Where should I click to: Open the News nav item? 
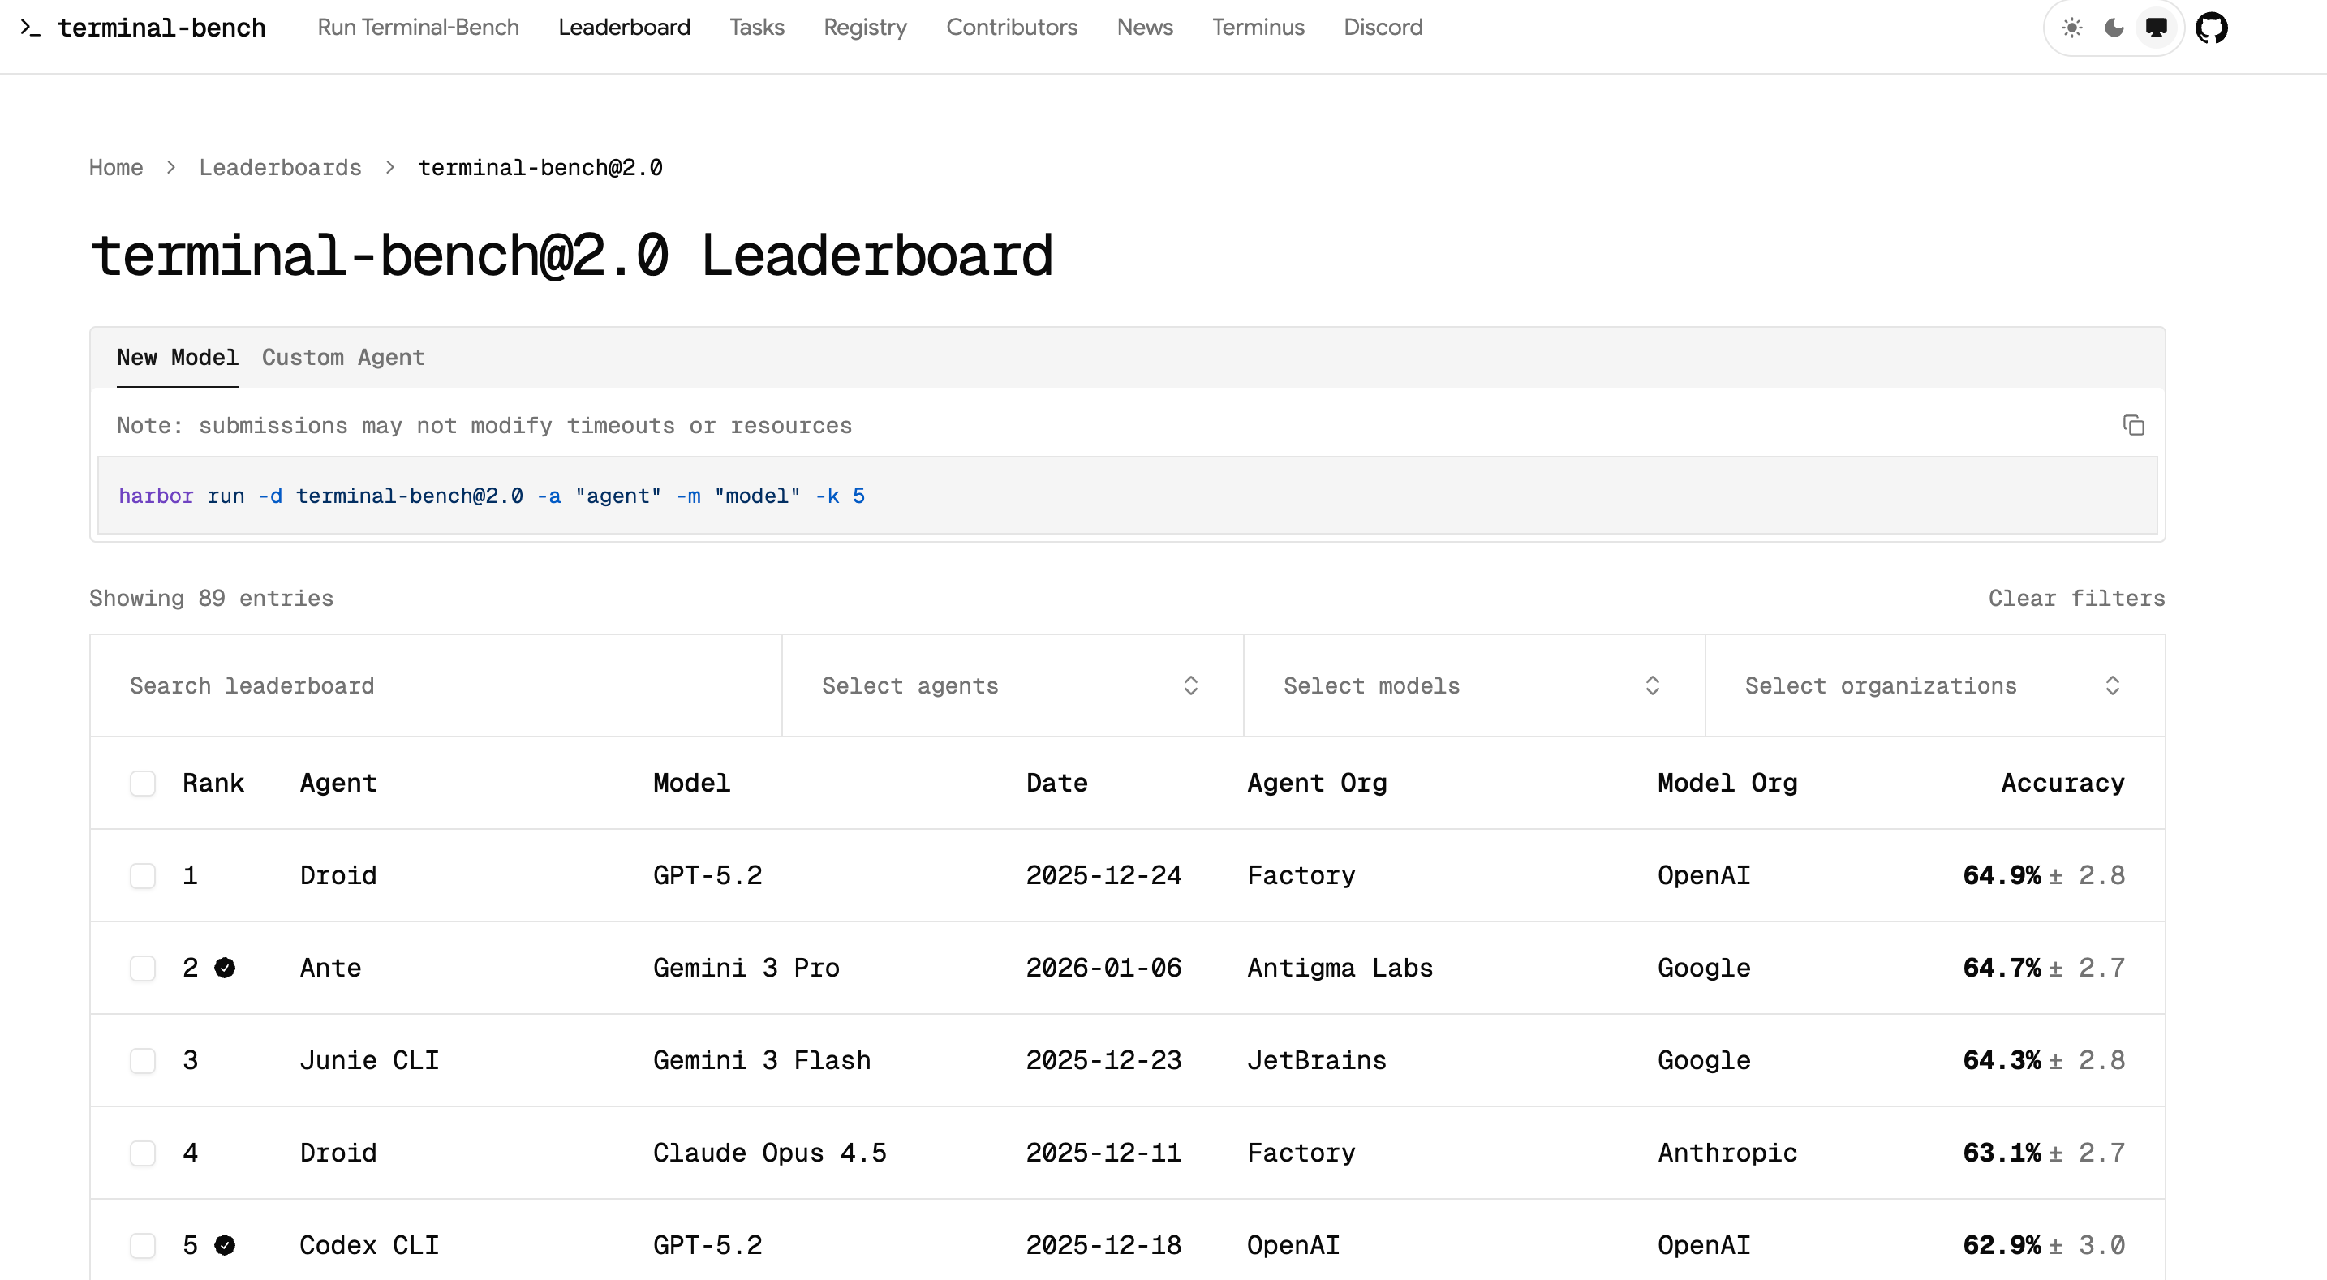(x=1145, y=28)
